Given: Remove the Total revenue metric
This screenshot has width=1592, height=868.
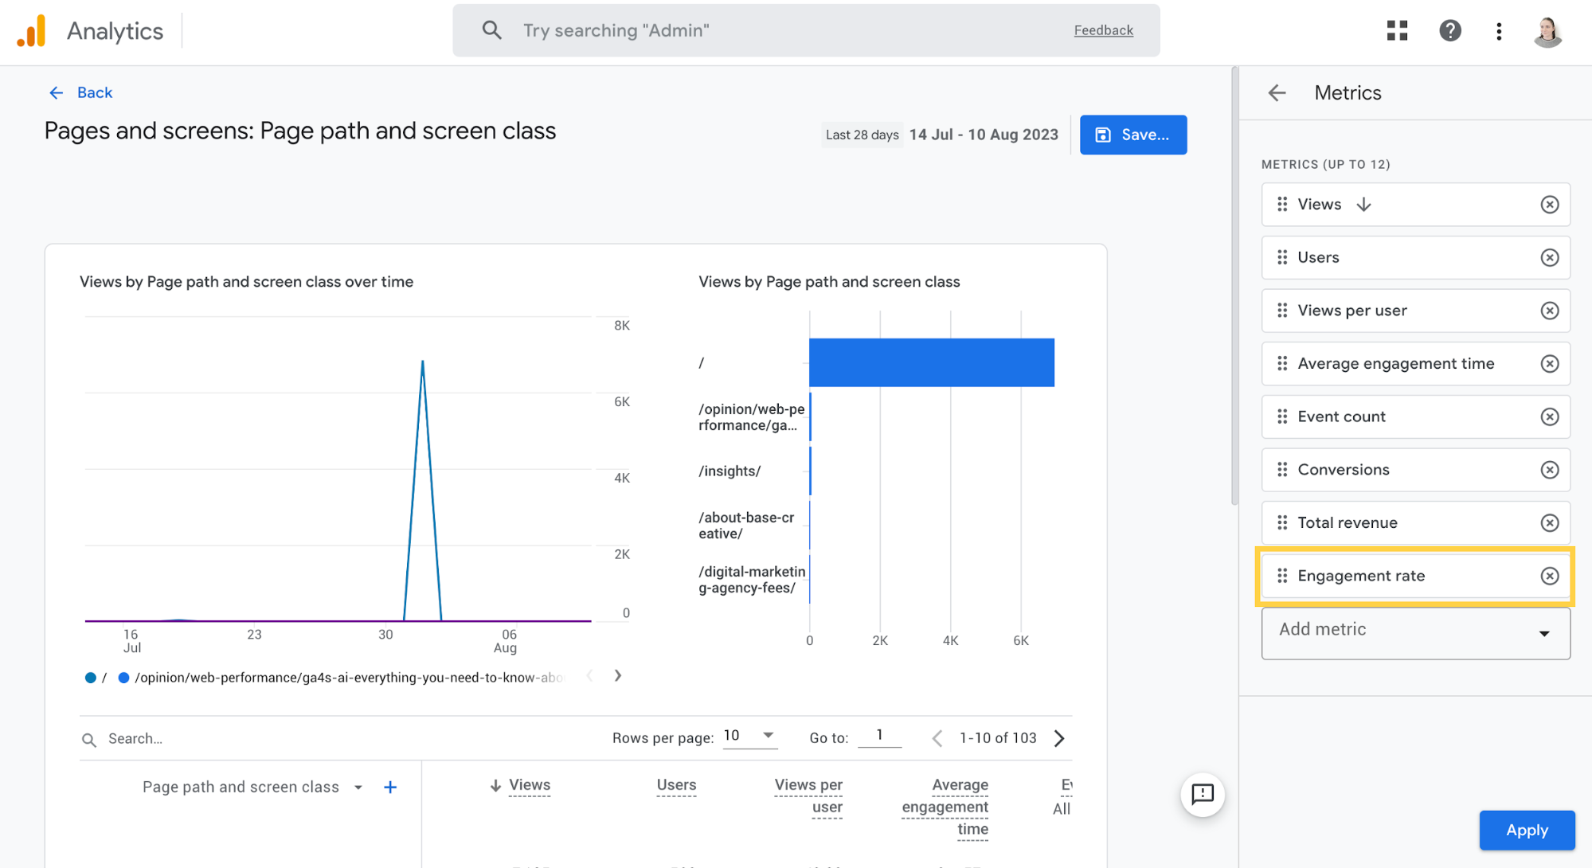Looking at the screenshot, I should point(1550,522).
